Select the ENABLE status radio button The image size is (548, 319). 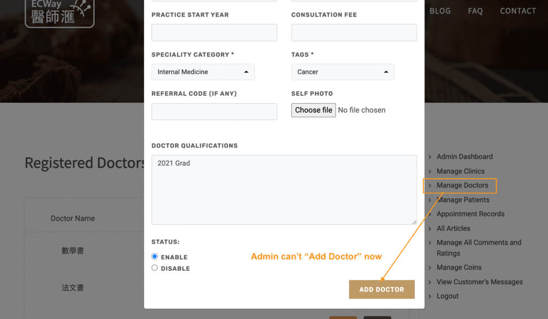[x=154, y=257]
